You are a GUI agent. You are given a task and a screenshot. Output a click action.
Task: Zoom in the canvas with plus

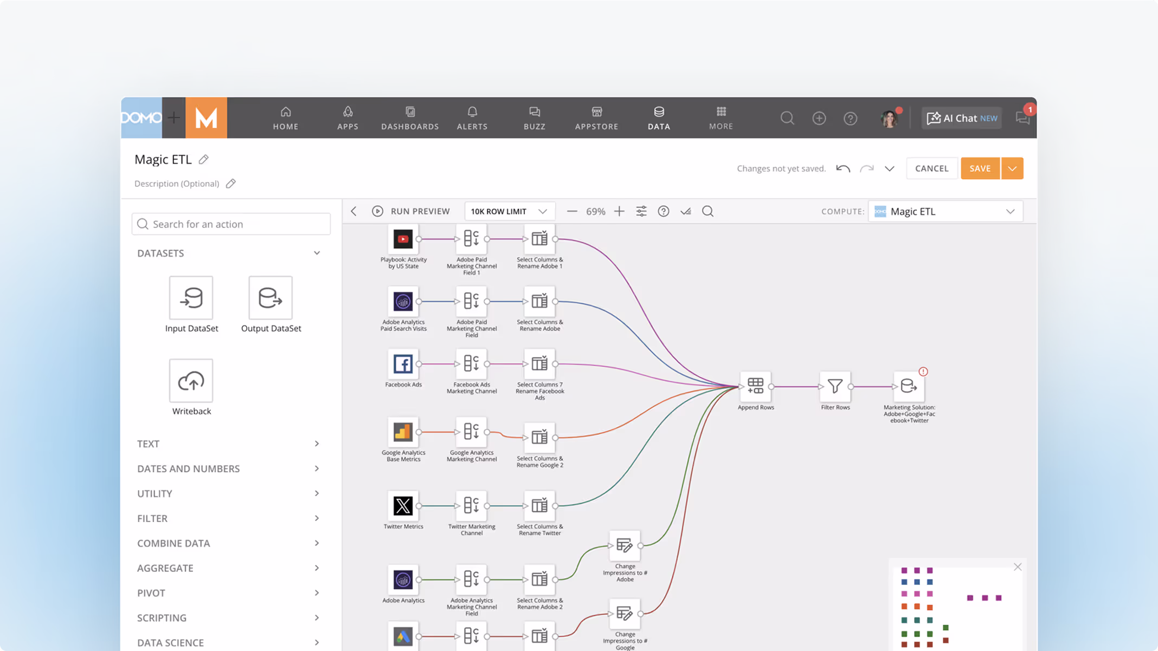(x=619, y=211)
